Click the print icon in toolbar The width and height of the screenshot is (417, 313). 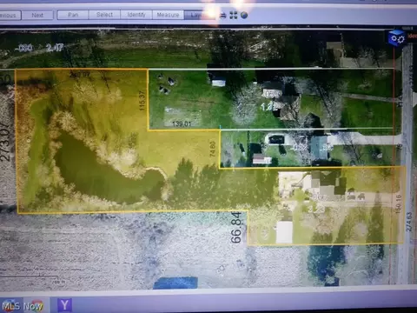[x=222, y=15]
